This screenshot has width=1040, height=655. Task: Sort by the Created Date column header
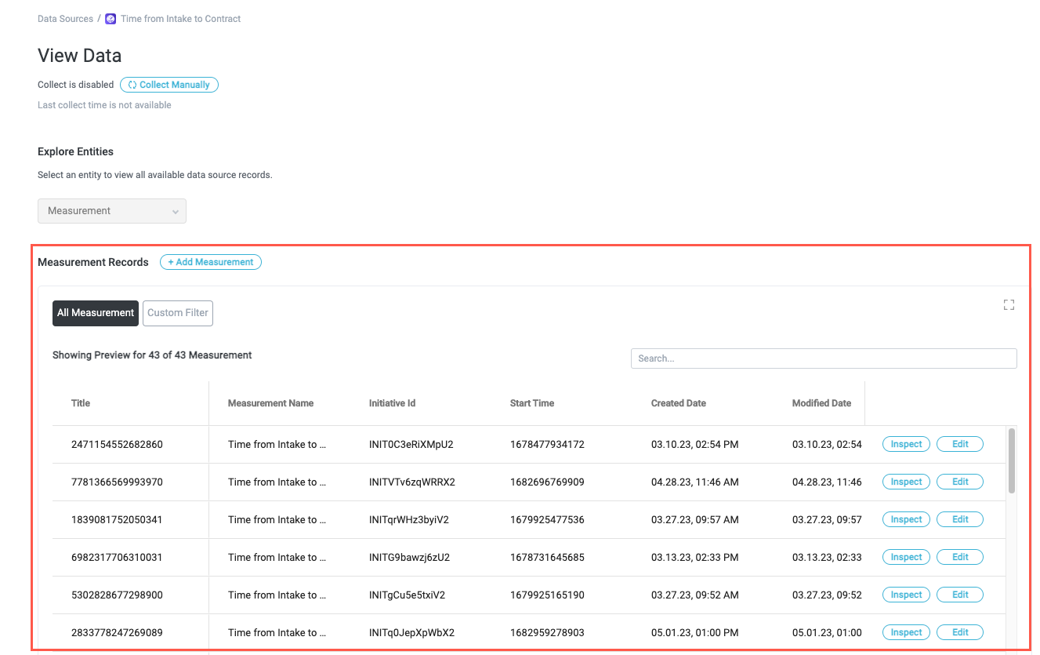678,403
